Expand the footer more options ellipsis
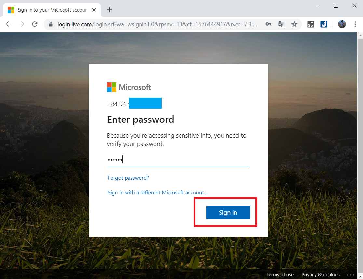The image size is (363, 279). tap(351, 275)
